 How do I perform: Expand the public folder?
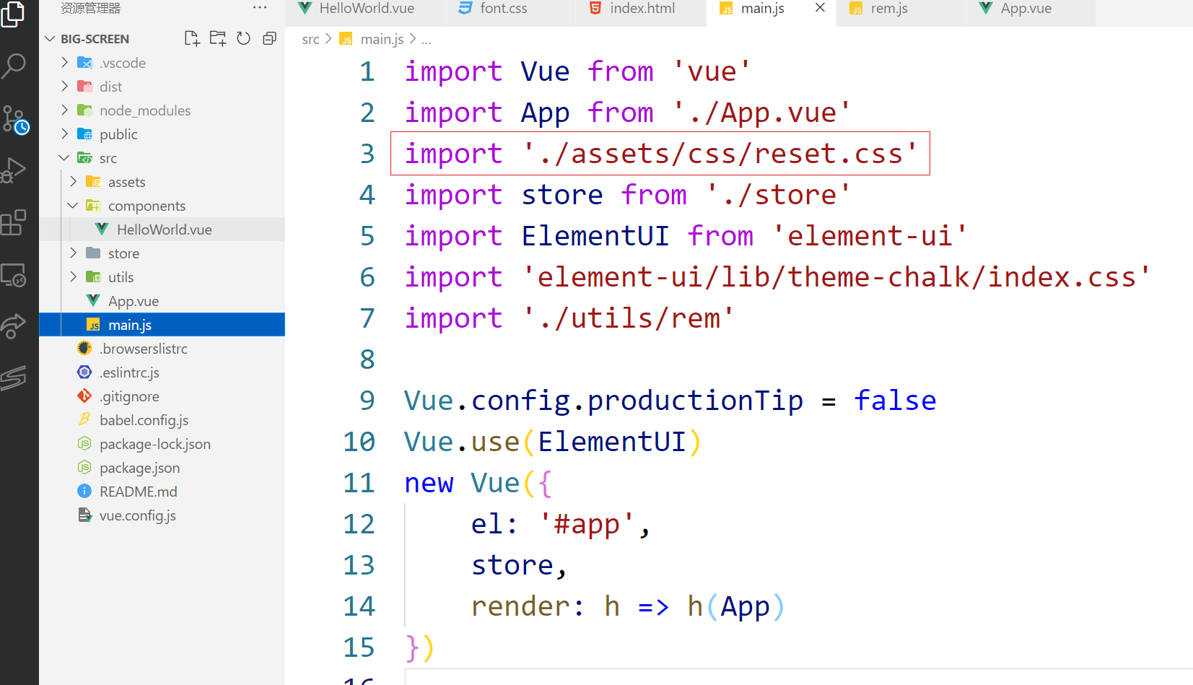[64, 134]
